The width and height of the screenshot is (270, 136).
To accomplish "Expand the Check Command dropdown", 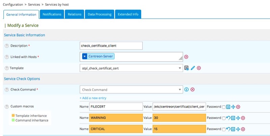I will (x=131, y=90).
